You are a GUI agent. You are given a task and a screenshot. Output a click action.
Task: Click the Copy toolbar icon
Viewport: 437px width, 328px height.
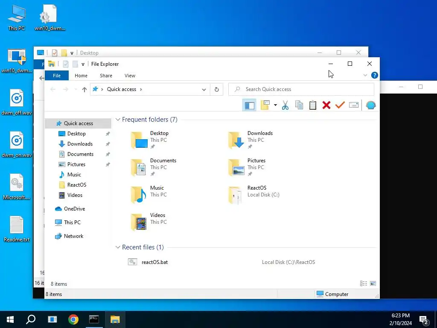pyautogui.click(x=299, y=105)
